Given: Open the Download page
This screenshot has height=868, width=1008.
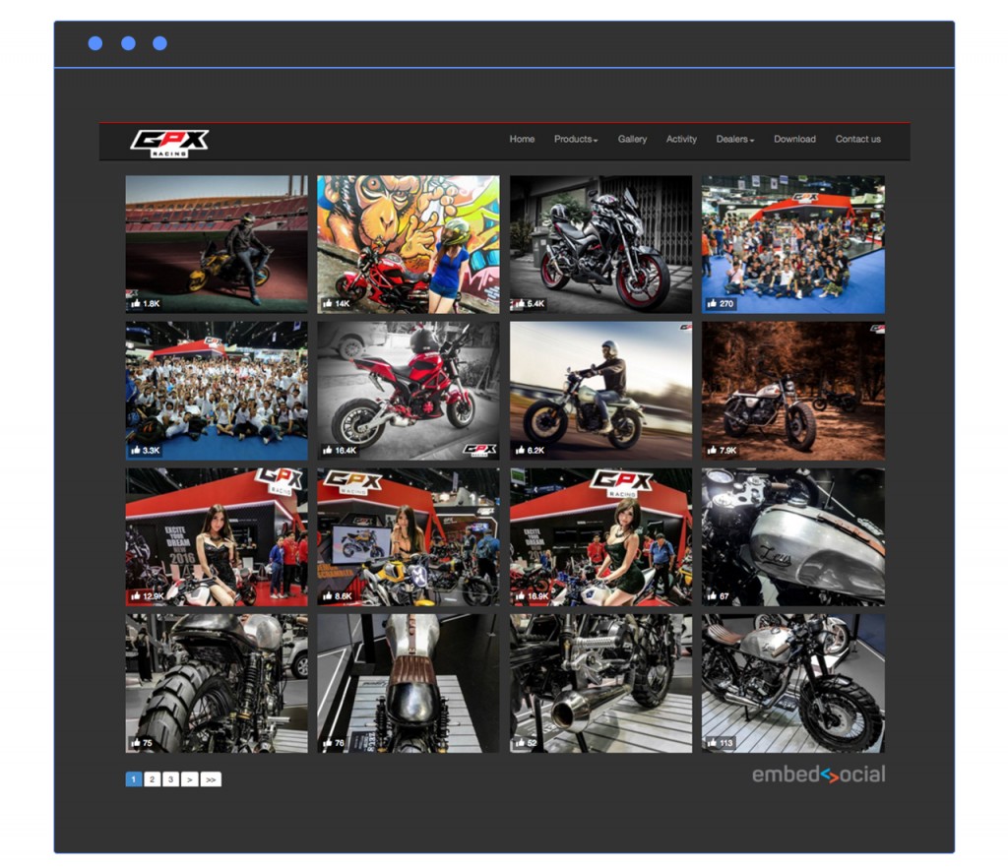Looking at the screenshot, I should coord(794,140).
